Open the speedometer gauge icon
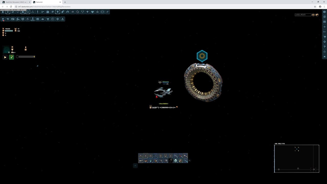Image resolution: width=327 pixels, height=184 pixels. click(67, 12)
